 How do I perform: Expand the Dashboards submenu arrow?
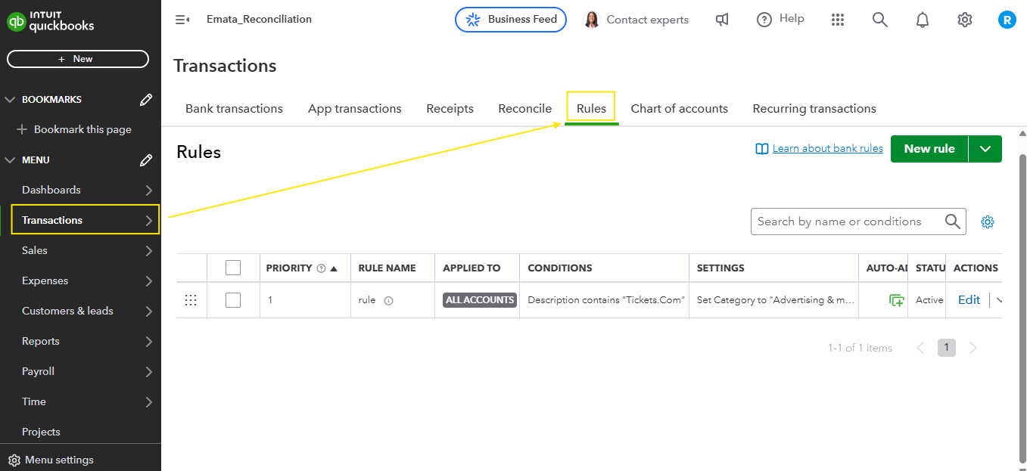pyautogui.click(x=149, y=191)
